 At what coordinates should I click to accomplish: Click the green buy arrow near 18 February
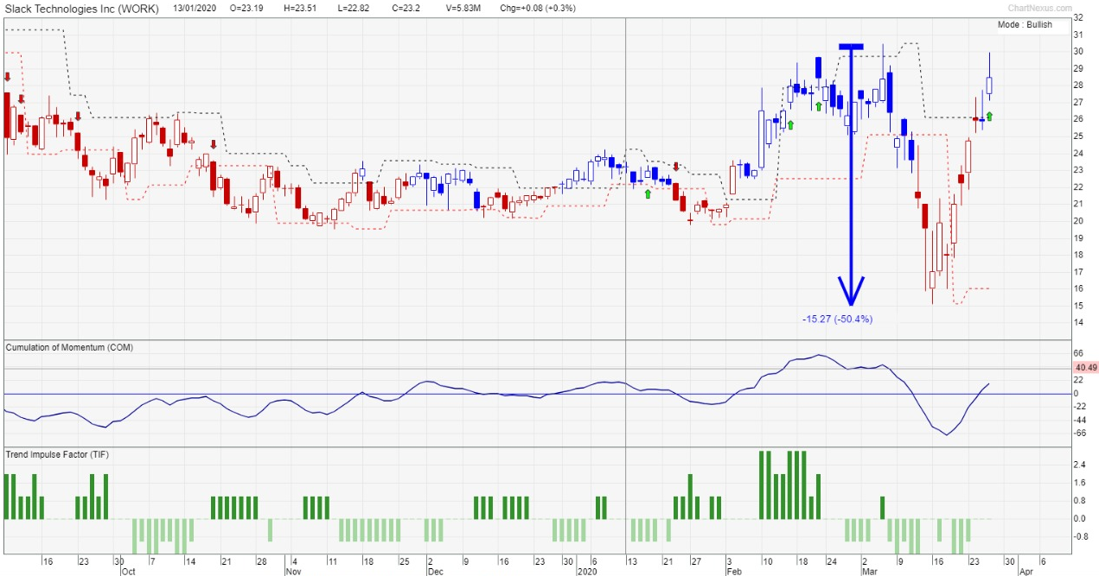click(790, 124)
